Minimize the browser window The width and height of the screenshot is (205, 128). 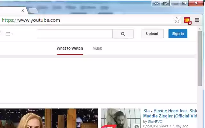click(x=176, y=4)
